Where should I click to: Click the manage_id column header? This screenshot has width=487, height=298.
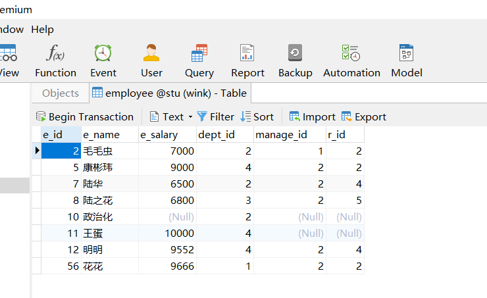pos(290,134)
